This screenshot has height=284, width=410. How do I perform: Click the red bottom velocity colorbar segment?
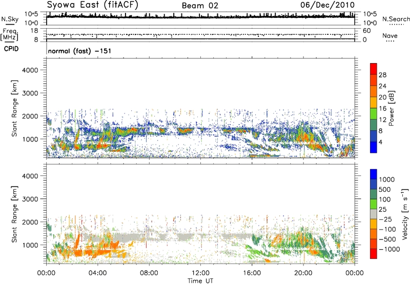374,254
